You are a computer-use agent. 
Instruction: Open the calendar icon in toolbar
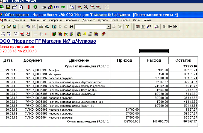coord(143,27)
